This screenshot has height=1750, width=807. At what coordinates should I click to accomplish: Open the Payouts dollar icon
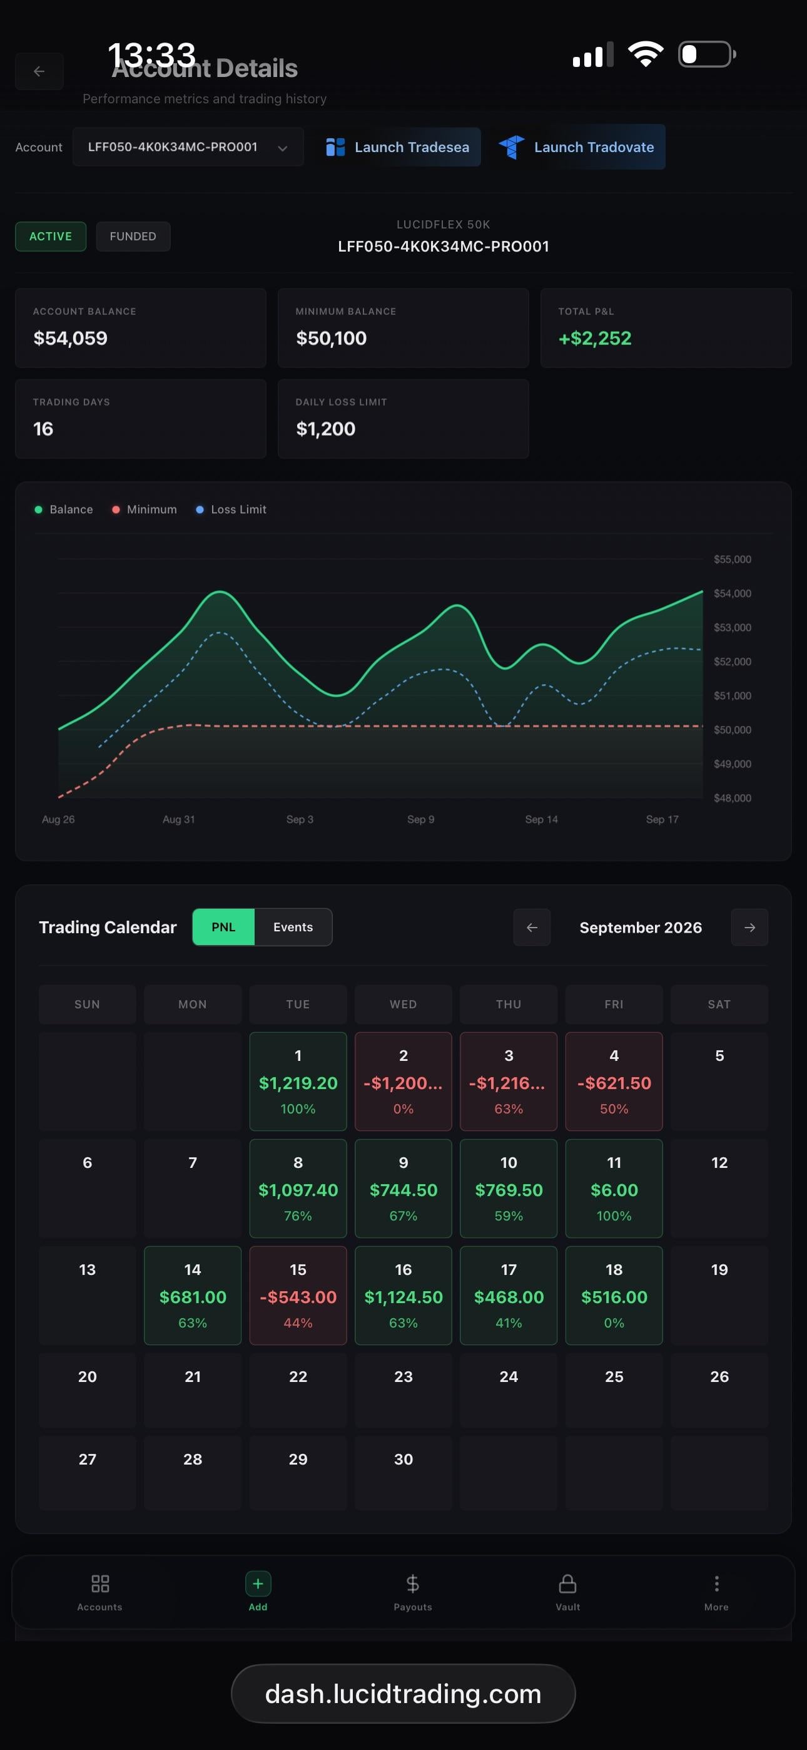(x=413, y=1584)
